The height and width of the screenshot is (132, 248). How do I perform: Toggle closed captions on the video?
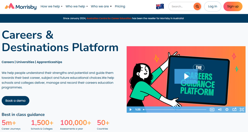pyautogui.click(x=212, y=110)
